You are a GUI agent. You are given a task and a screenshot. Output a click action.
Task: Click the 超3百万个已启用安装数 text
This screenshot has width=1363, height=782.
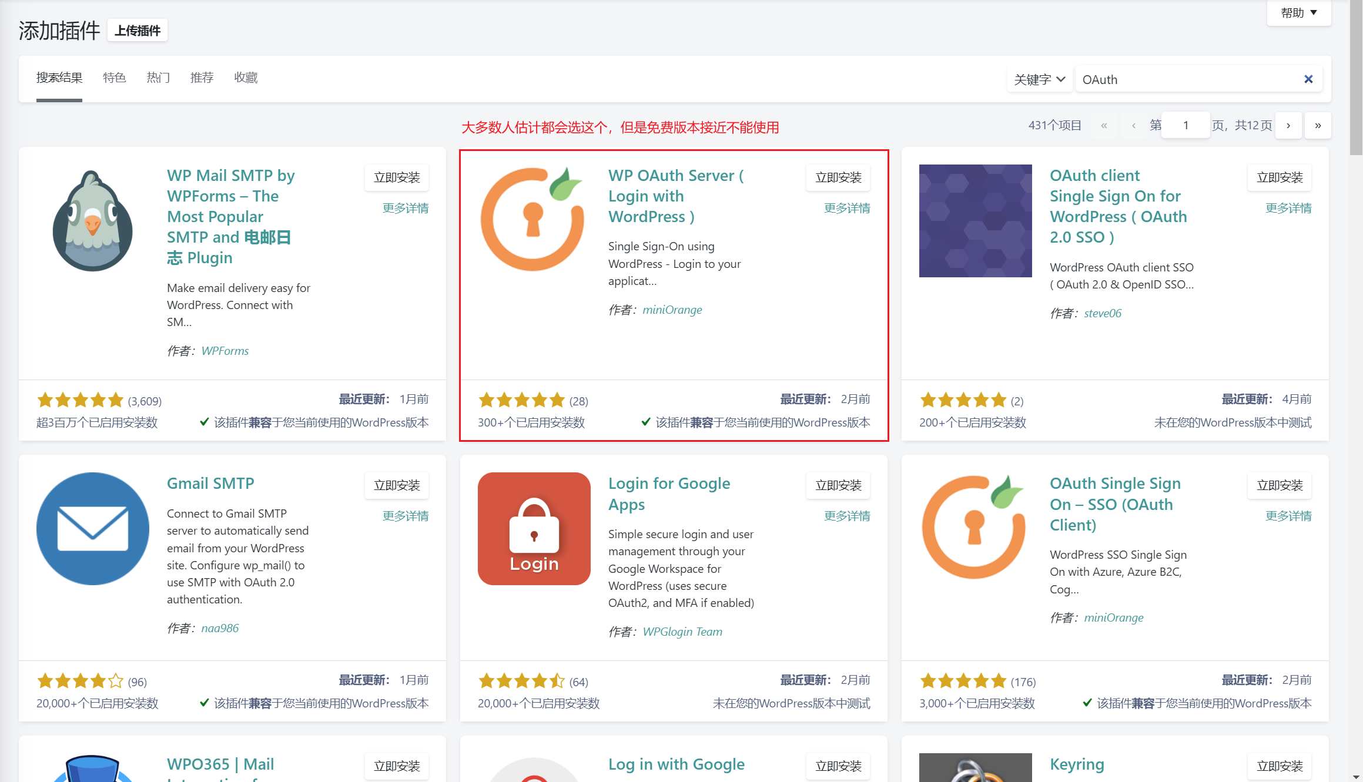pos(97,422)
